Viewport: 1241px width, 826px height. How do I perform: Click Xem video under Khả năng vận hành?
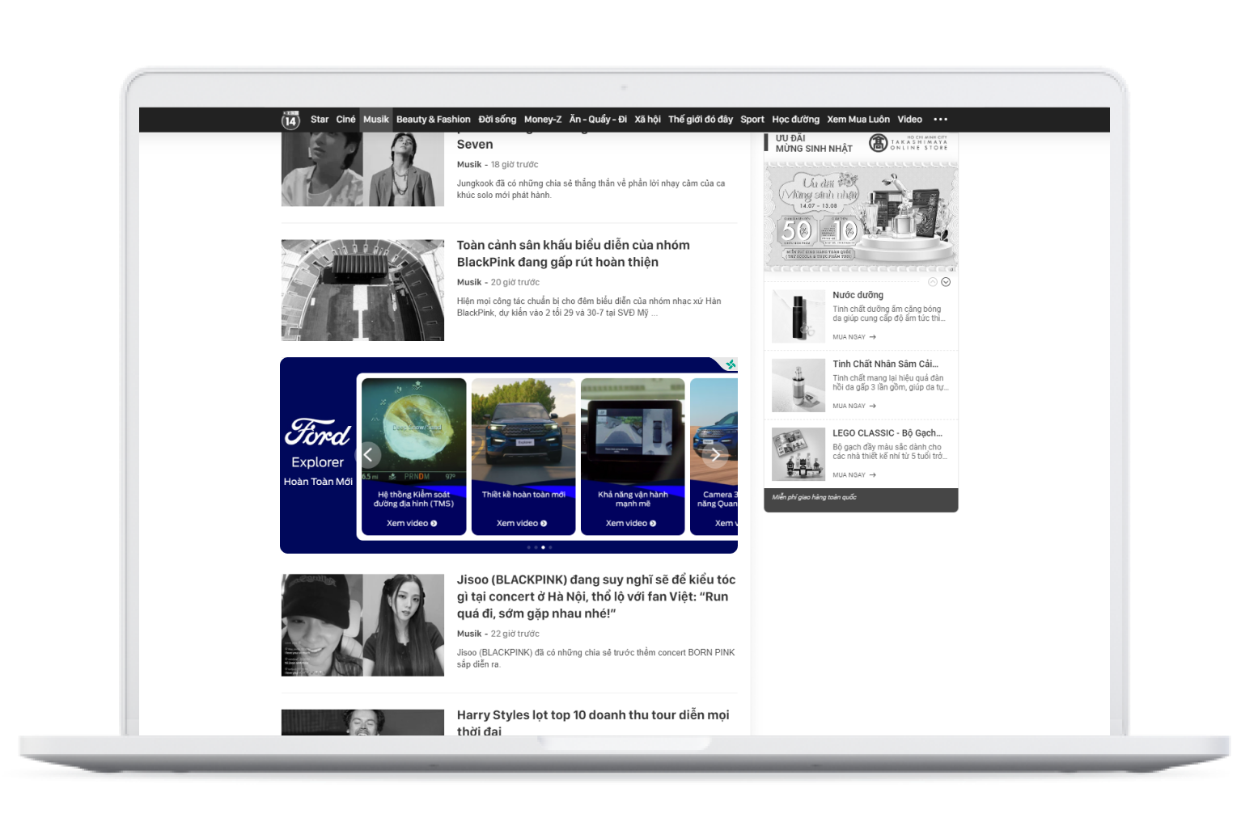click(x=631, y=524)
